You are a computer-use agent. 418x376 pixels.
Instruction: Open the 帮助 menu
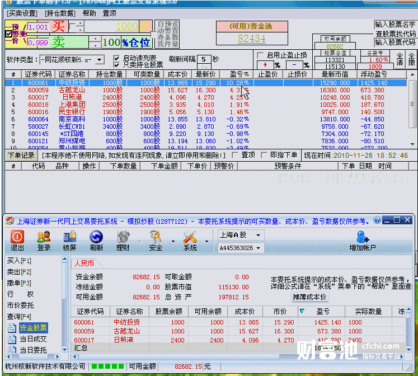tap(89, 13)
